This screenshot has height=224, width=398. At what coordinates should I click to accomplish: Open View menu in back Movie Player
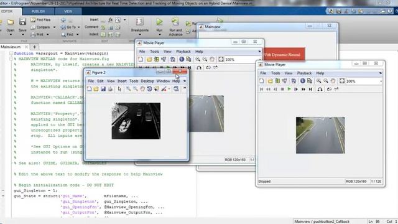click(167, 52)
